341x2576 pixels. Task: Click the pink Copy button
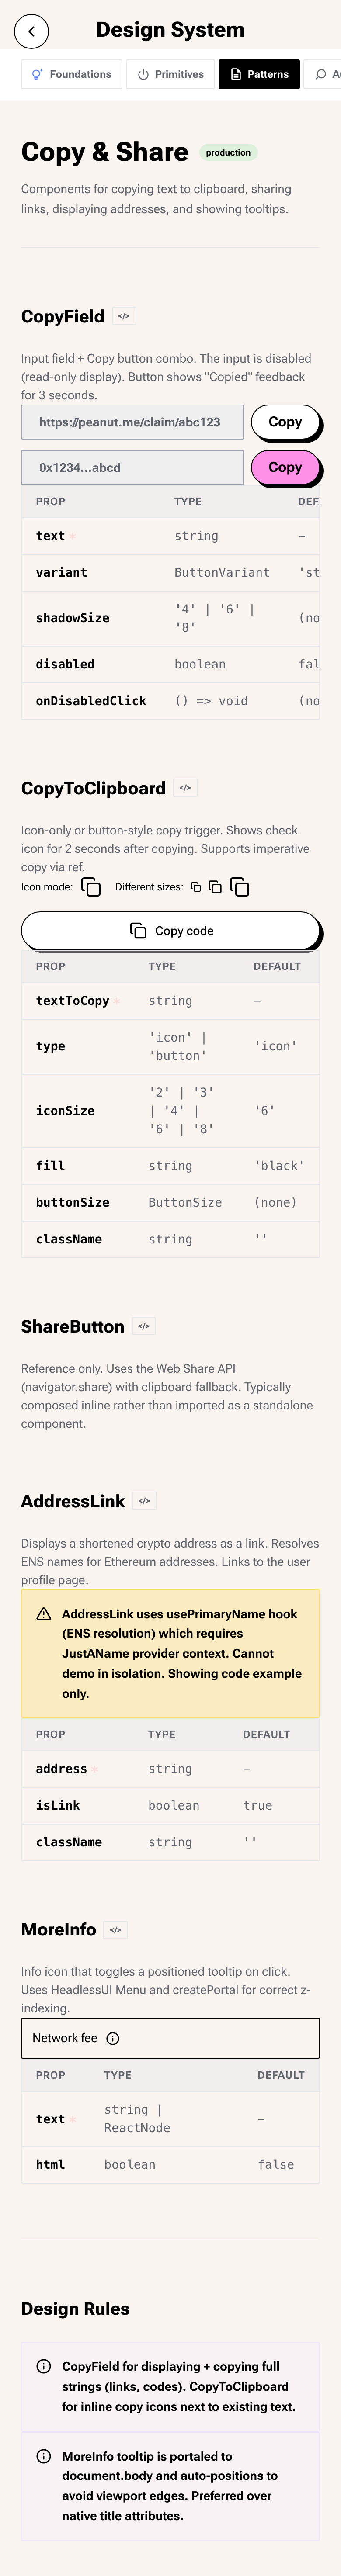pos(285,467)
